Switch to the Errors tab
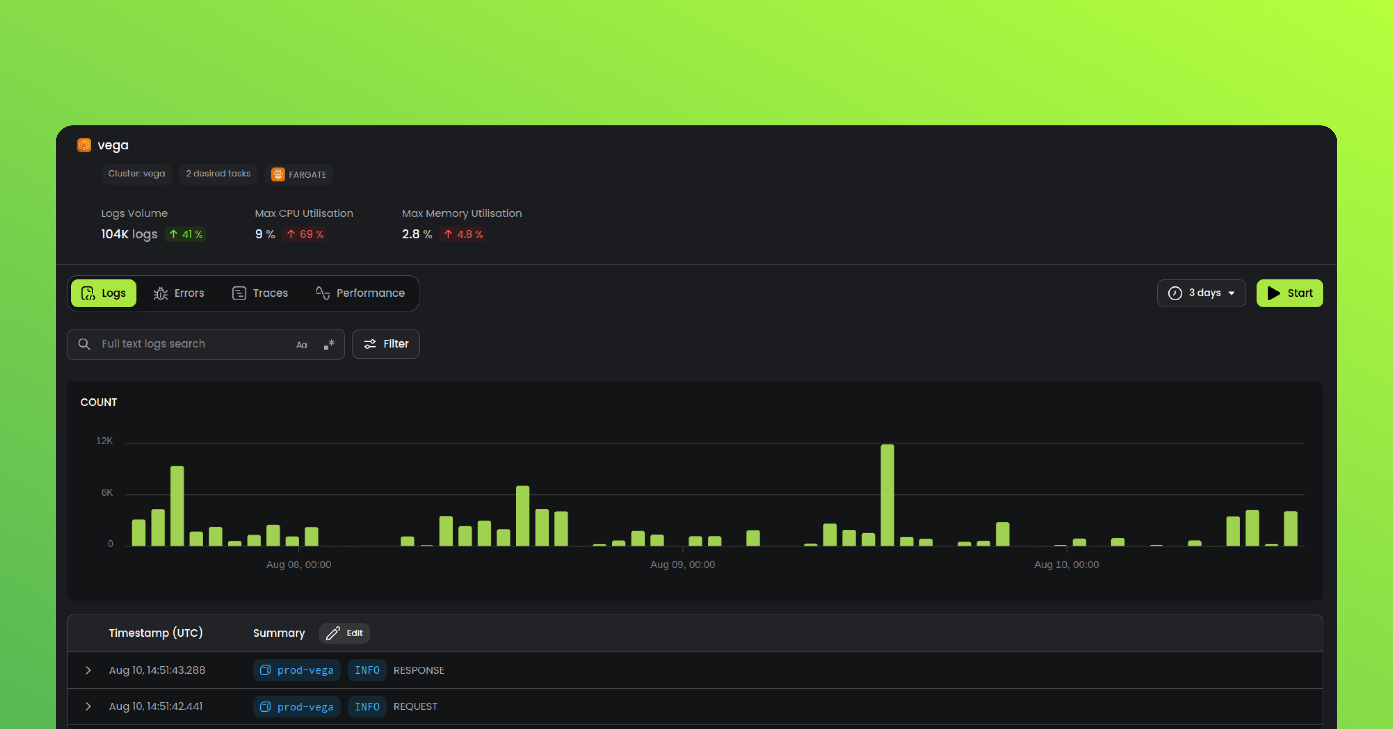Image resolution: width=1393 pixels, height=729 pixels. (179, 292)
